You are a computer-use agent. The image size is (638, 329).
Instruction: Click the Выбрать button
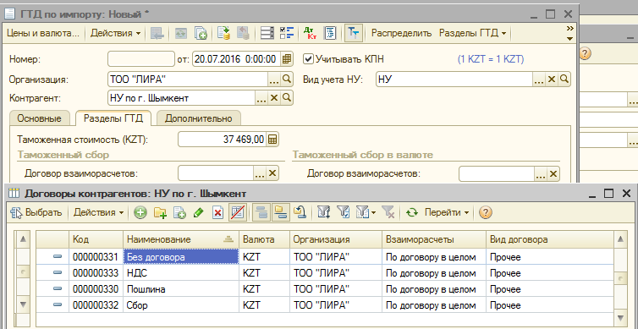point(37,212)
